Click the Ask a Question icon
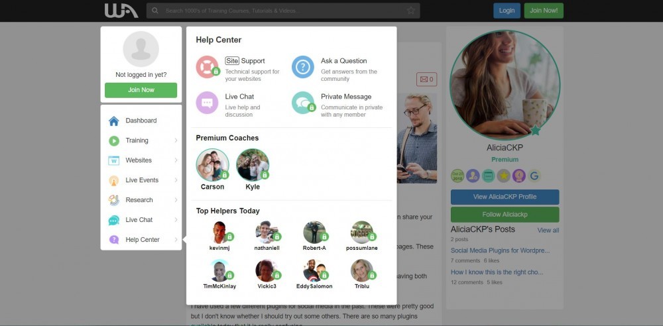 [303, 67]
